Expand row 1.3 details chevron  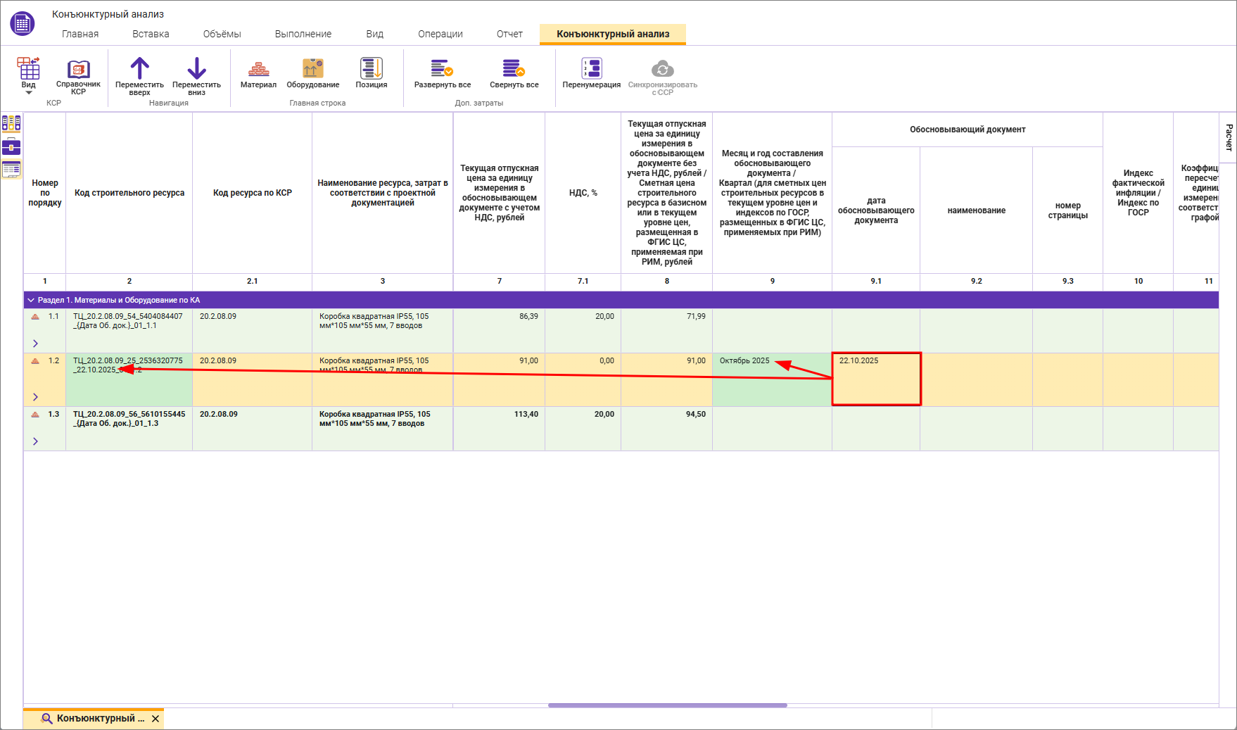pos(35,441)
